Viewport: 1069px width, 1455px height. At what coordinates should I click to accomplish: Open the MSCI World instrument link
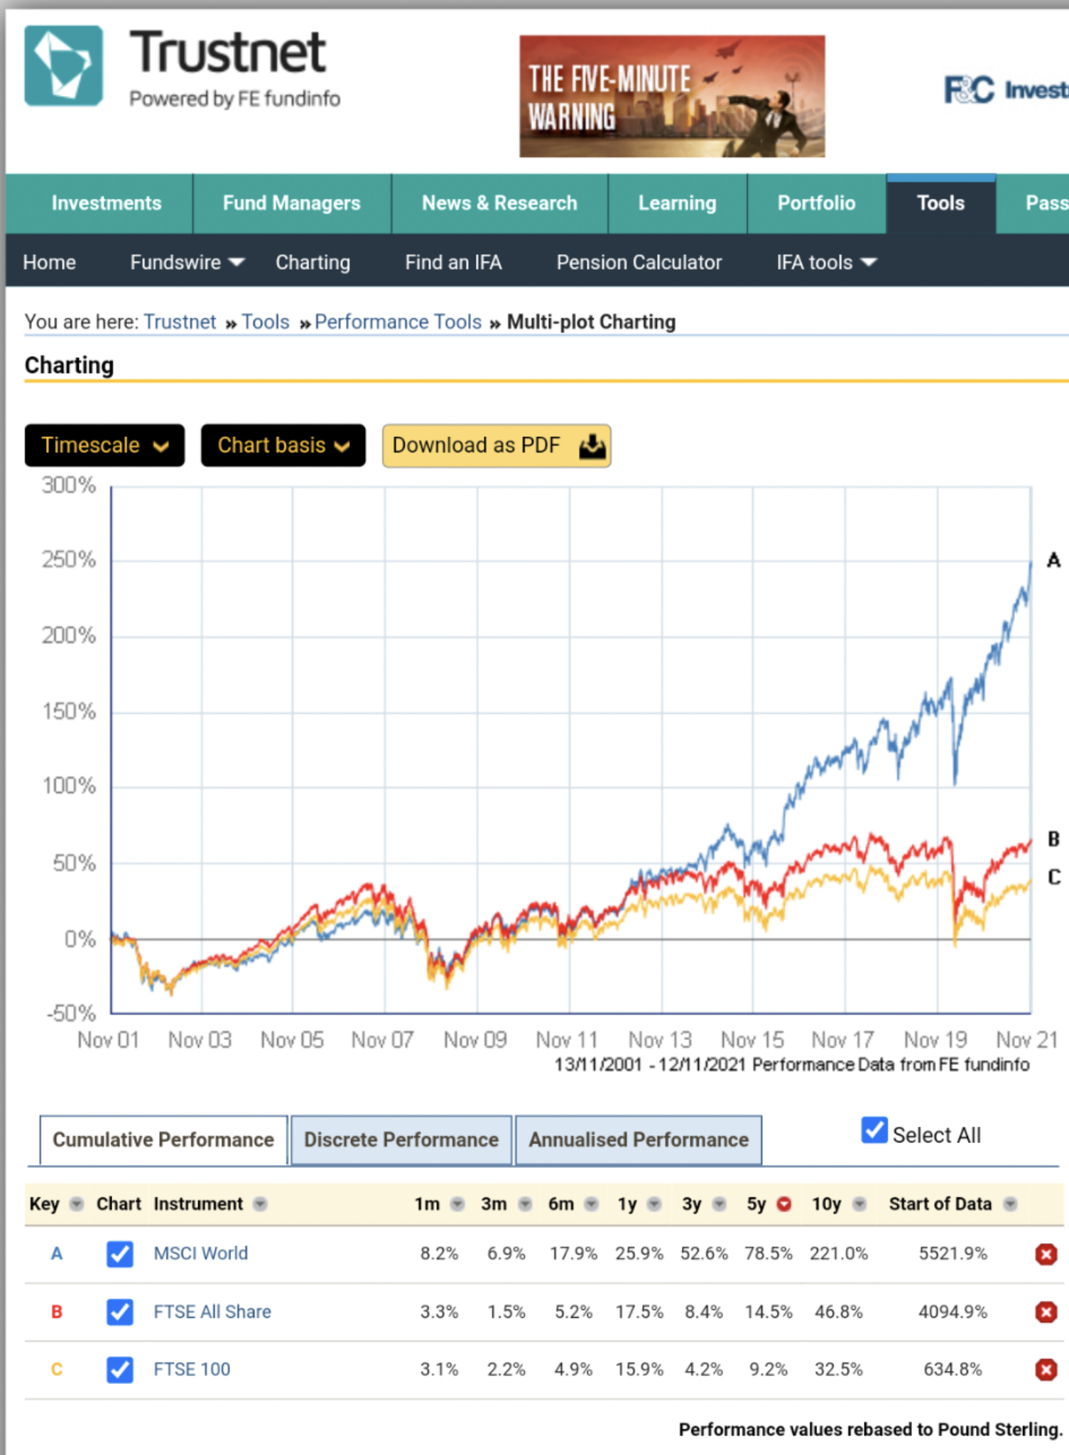pyautogui.click(x=201, y=1253)
